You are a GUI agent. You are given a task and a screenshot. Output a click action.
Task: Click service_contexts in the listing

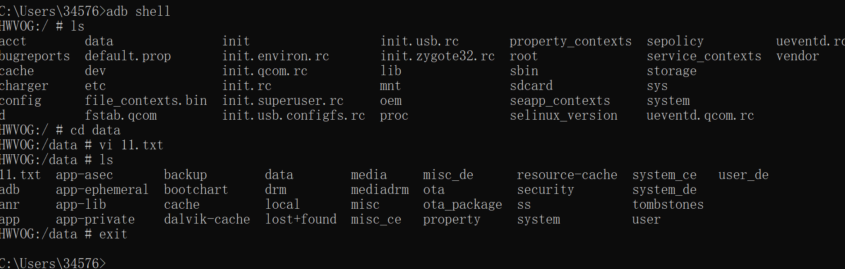pos(704,56)
